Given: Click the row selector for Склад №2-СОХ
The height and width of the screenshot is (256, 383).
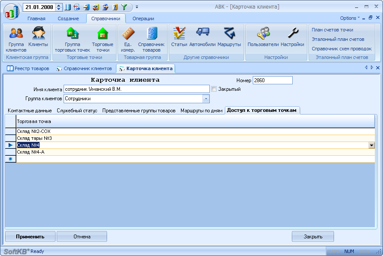Looking at the screenshot, I should point(10,132).
